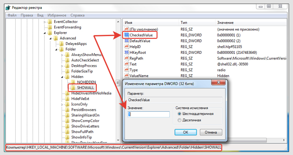Open the Правка menu
The height and width of the screenshot is (155, 293).
27,15
